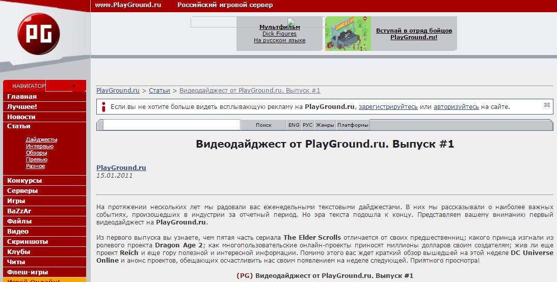Open the Игры sidebar item

(44, 201)
